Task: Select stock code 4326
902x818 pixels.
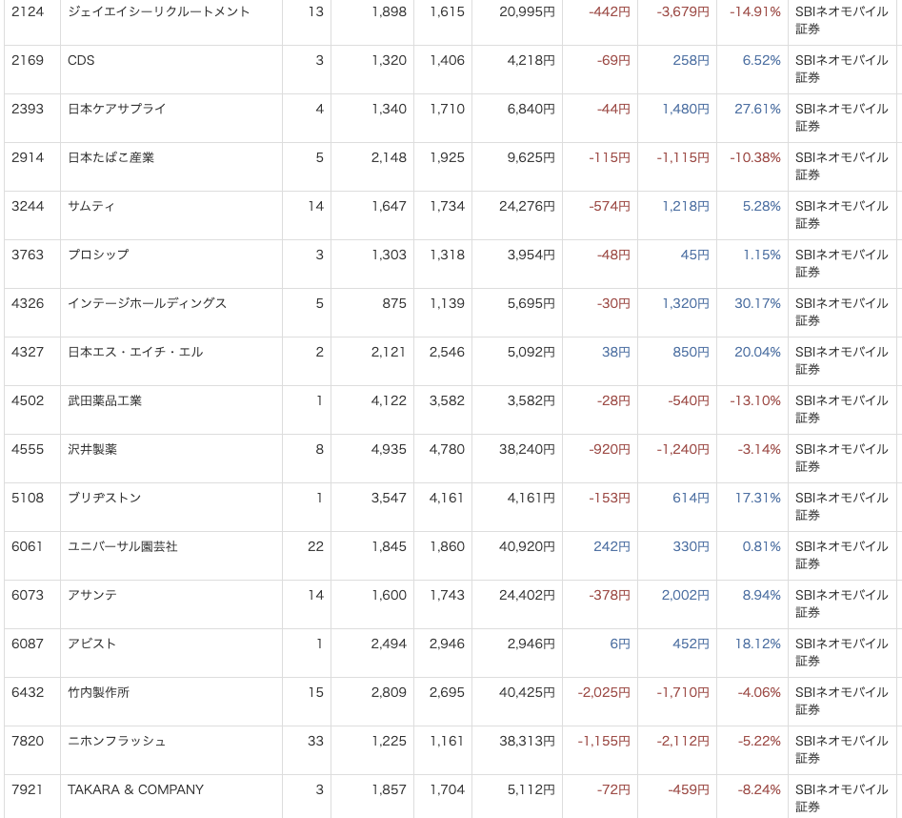Action: (x=28, y=303)
